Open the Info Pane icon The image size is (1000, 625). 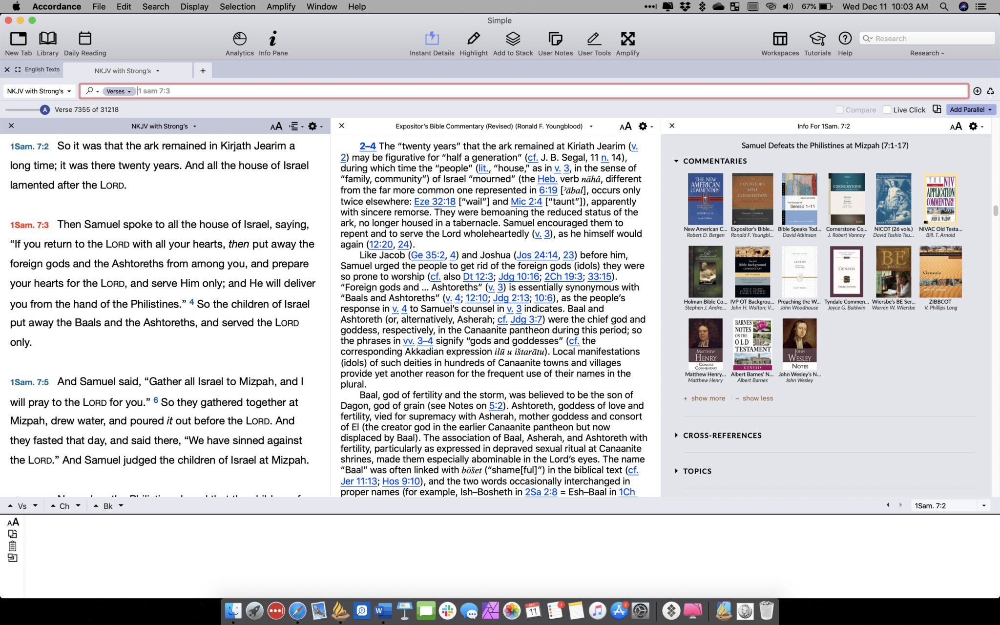273,39
